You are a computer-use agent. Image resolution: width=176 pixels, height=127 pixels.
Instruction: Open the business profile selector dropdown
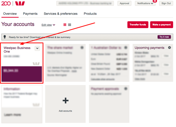(x=85, y=3)
